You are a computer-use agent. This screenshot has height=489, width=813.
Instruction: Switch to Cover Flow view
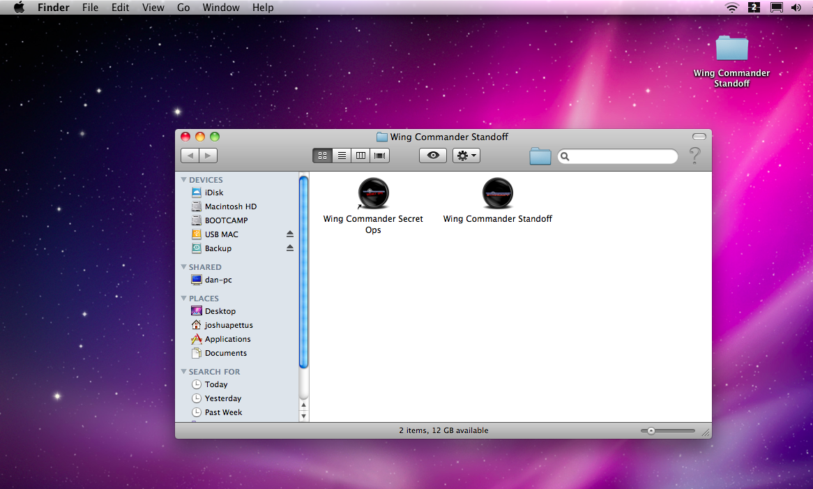click(x=380, y=156)
